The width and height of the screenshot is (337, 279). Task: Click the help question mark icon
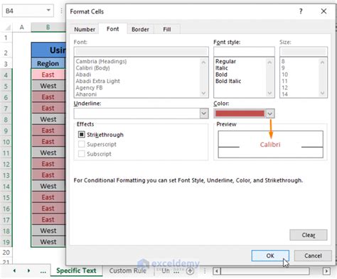(301, 11)
